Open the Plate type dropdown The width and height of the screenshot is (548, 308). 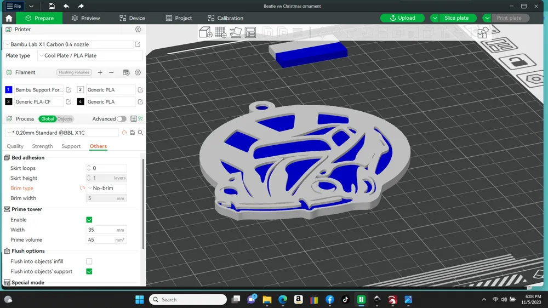pyautogui.click(x=90, y=55)
